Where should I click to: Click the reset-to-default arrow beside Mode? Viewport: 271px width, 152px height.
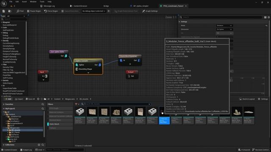tap(266, 25)
